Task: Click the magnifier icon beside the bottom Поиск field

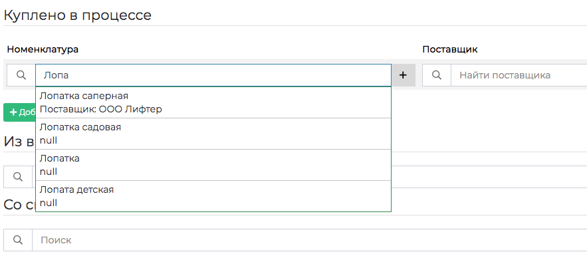Action: click(18, 240)
